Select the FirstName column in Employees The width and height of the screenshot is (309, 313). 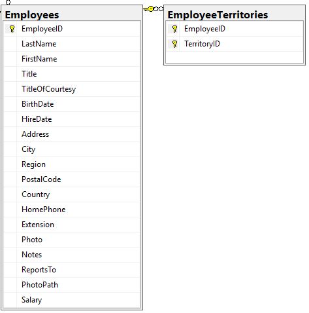(x=72, y=59)
